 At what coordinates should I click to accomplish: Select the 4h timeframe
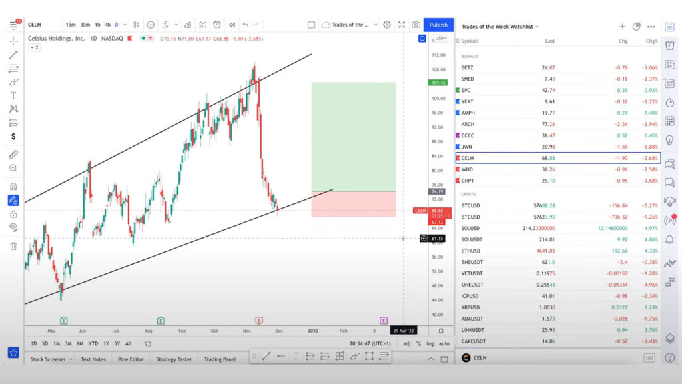click(107, 25)
